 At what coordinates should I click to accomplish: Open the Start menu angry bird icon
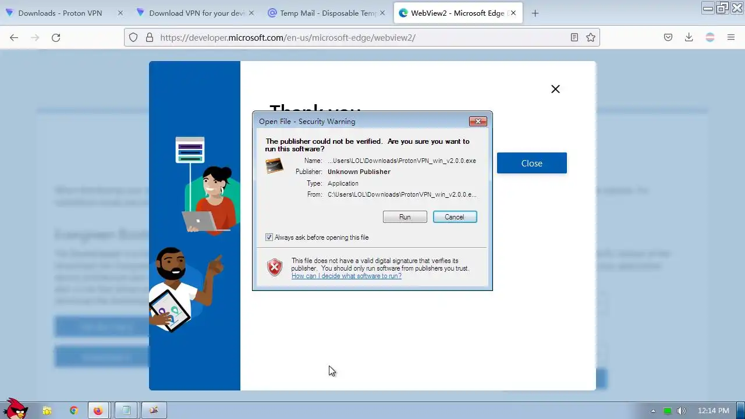pos(16,409)
